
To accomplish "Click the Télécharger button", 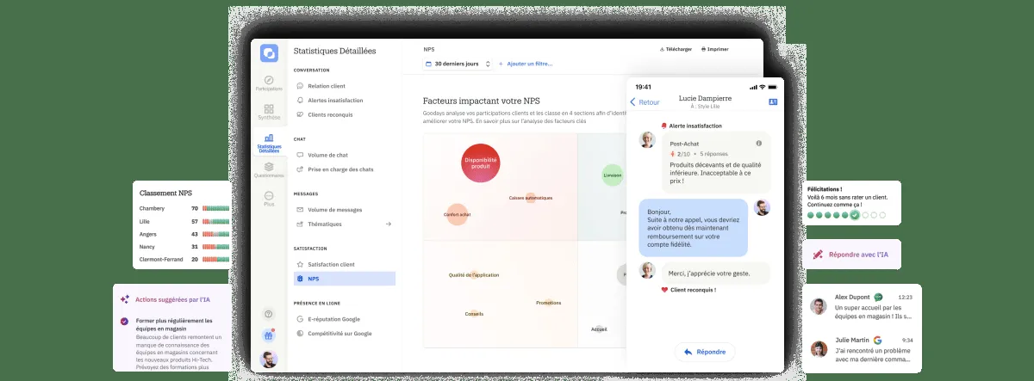I will 676,49.
